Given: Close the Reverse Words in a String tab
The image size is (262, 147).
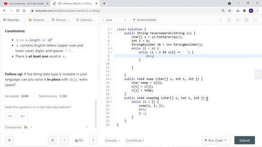Looking at the screenshot, I should tap(97, 3).
